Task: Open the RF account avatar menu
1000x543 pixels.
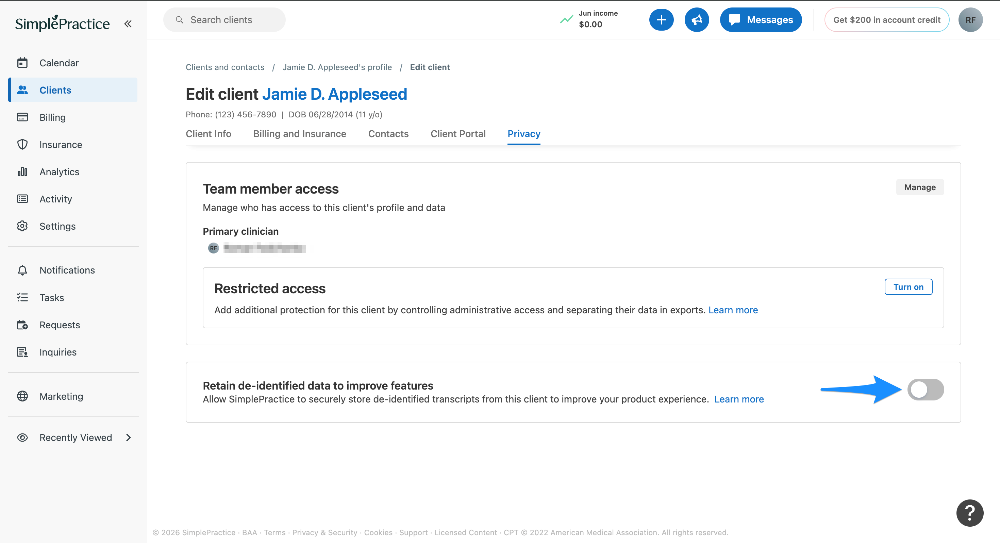Action: 970,20
